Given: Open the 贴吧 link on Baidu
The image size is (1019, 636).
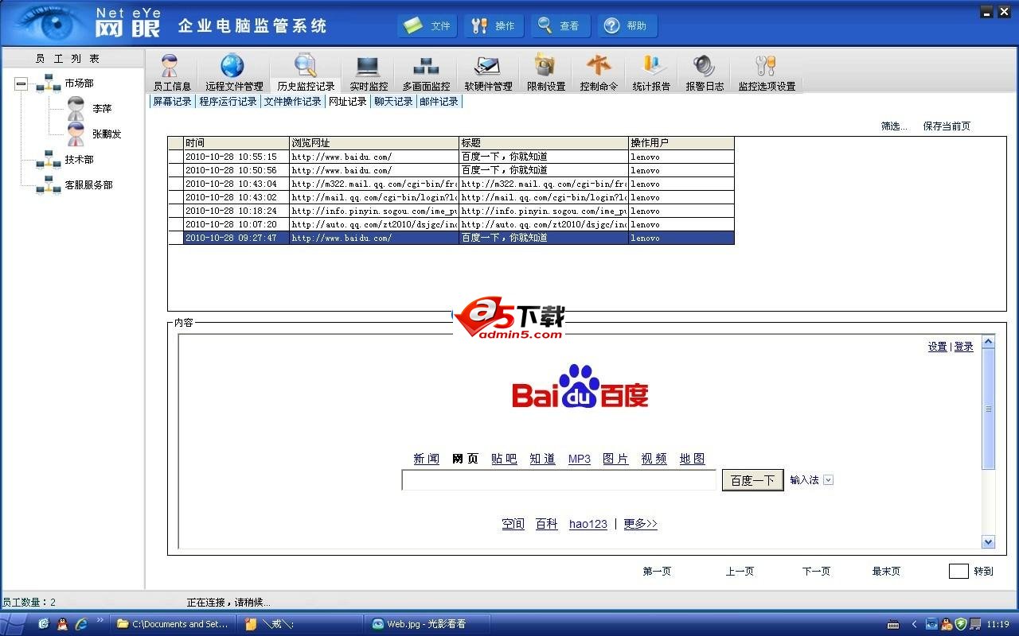Looking at the screenshot, I should tap(504, 459).
